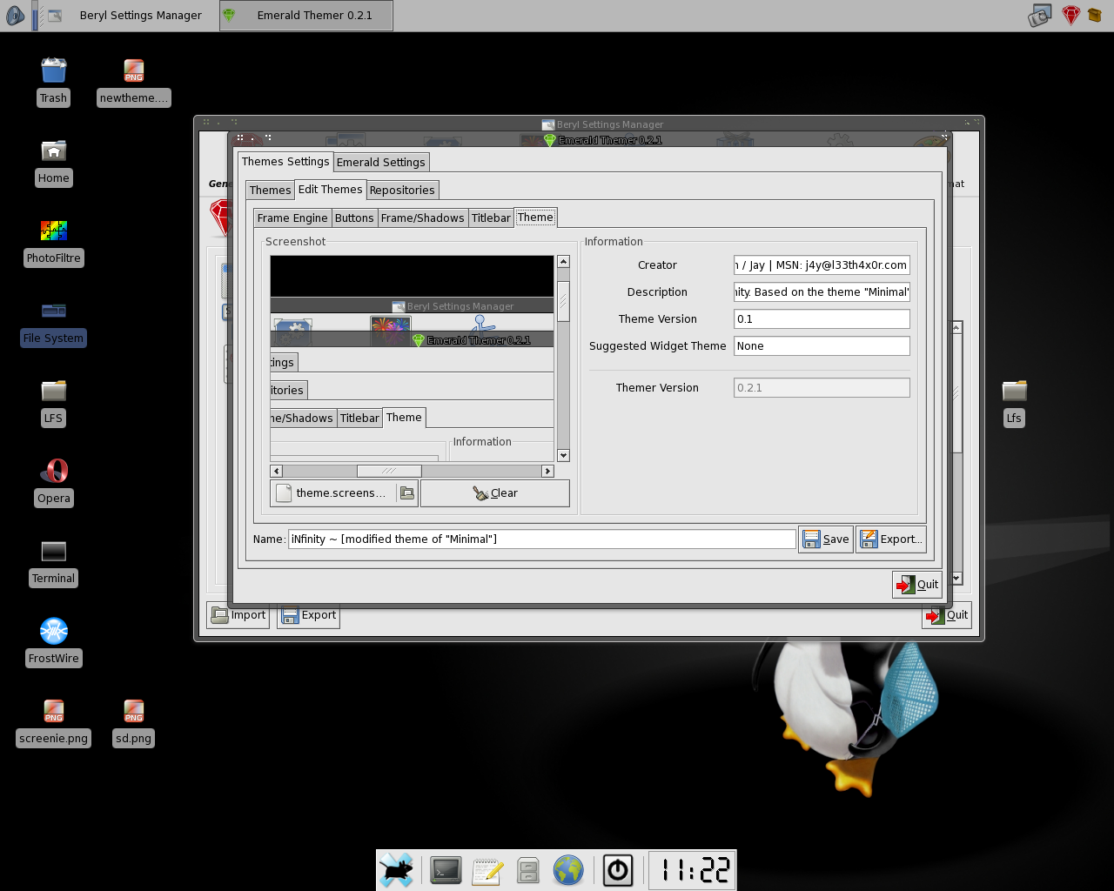Quit the Beryl Settings Manager window
The image size is (1114, 891).
coord(947,615)
